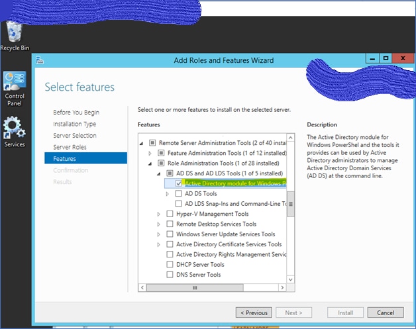Check AD LDS Snap-Ins and Command-Line Tools
416x329 pixels.
coord(179,204)
